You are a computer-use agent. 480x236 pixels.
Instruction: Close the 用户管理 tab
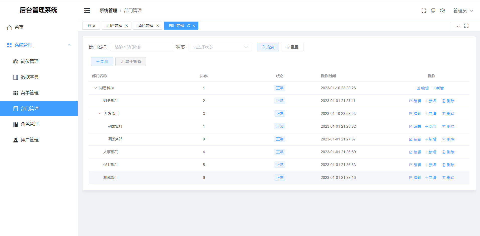pos(127,26)
